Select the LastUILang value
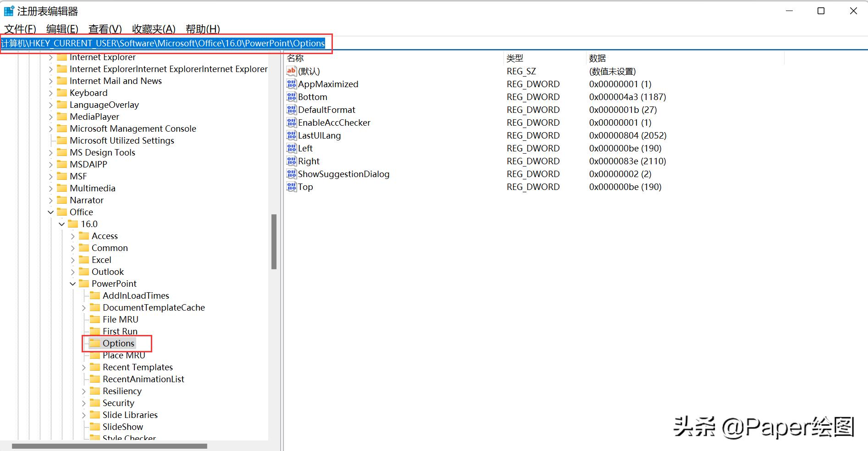 319,135
